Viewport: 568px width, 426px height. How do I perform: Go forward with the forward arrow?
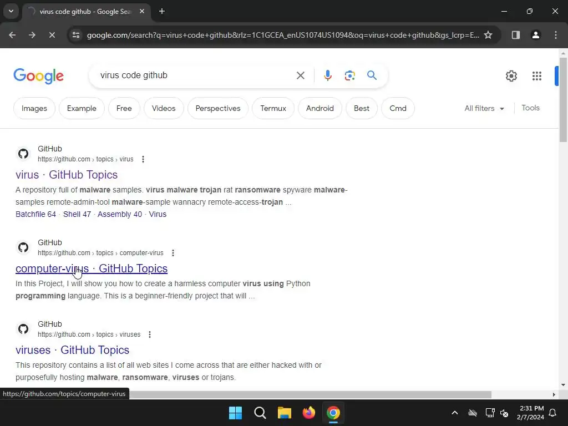32,35
